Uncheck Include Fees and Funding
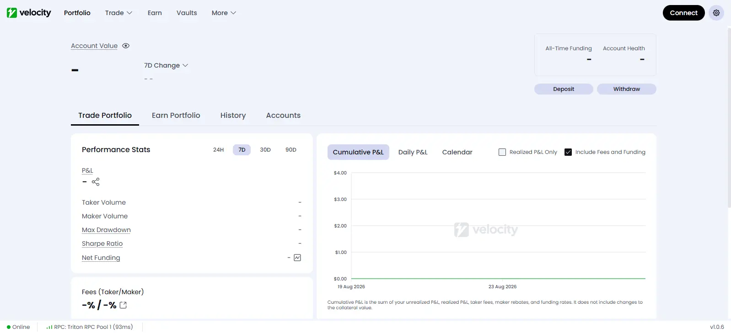Screen dimensions: 731x333 [x=568, y=152]
